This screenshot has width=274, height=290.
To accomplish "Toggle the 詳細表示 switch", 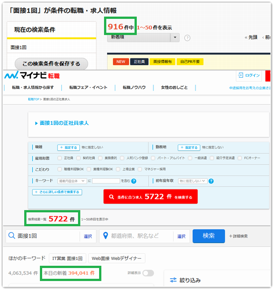I will click(x=148, y=273).
